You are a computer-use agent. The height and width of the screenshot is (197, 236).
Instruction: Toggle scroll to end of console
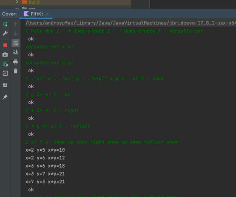click(x=15, y=52)
